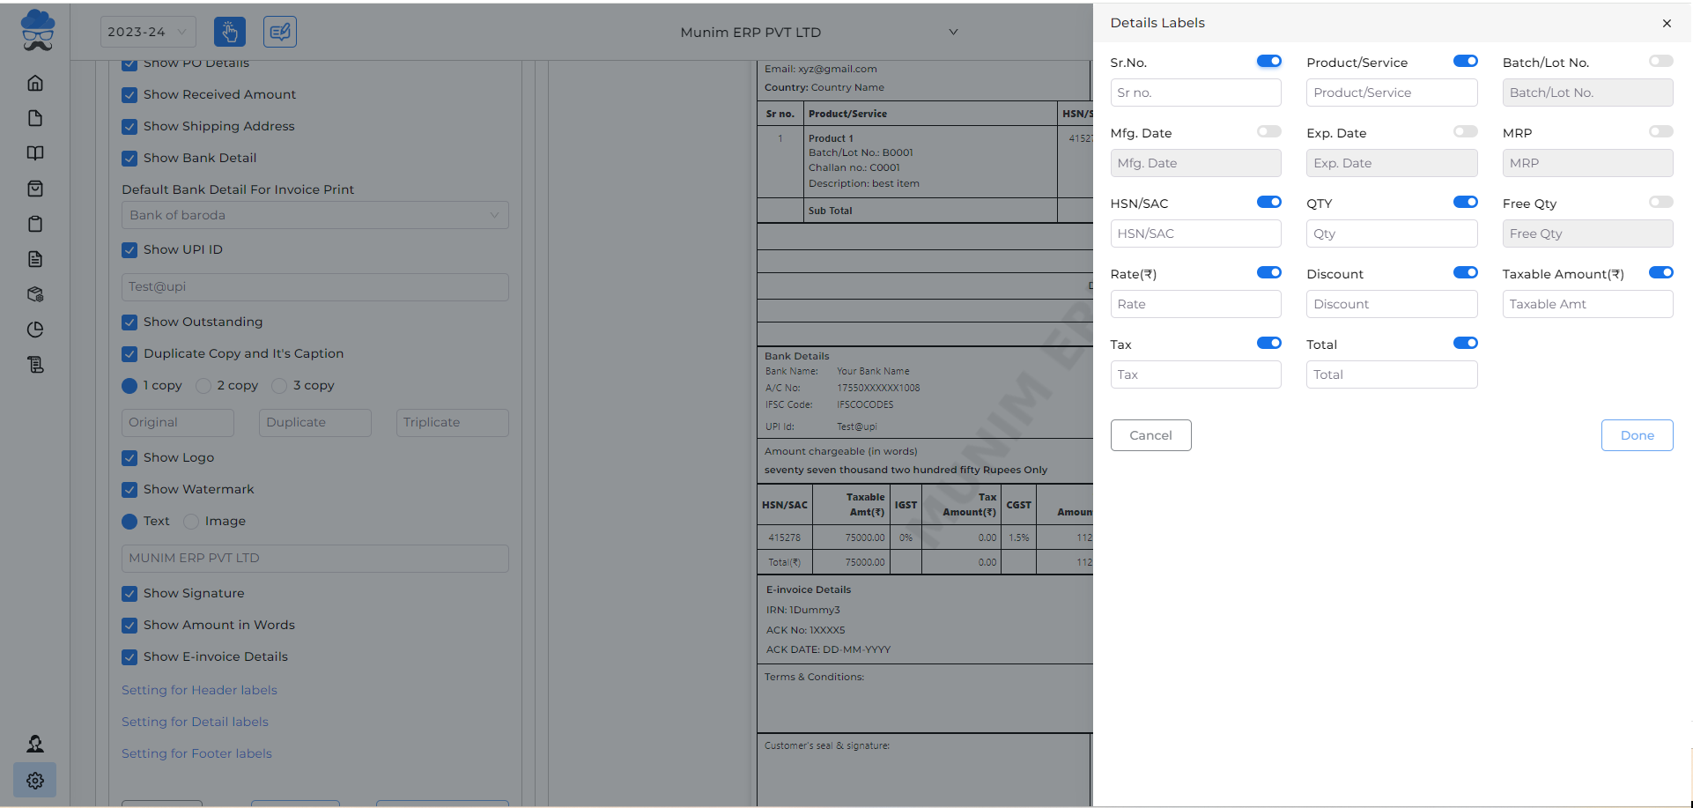
Task: Toggle the Rate(₹) switch
Action: coord(1269,272)
